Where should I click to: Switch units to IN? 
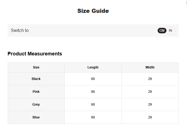[x=170, y=31]
